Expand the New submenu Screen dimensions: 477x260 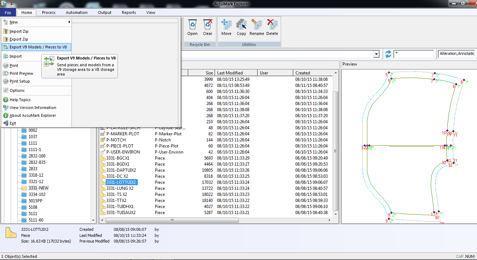(37, 22)
